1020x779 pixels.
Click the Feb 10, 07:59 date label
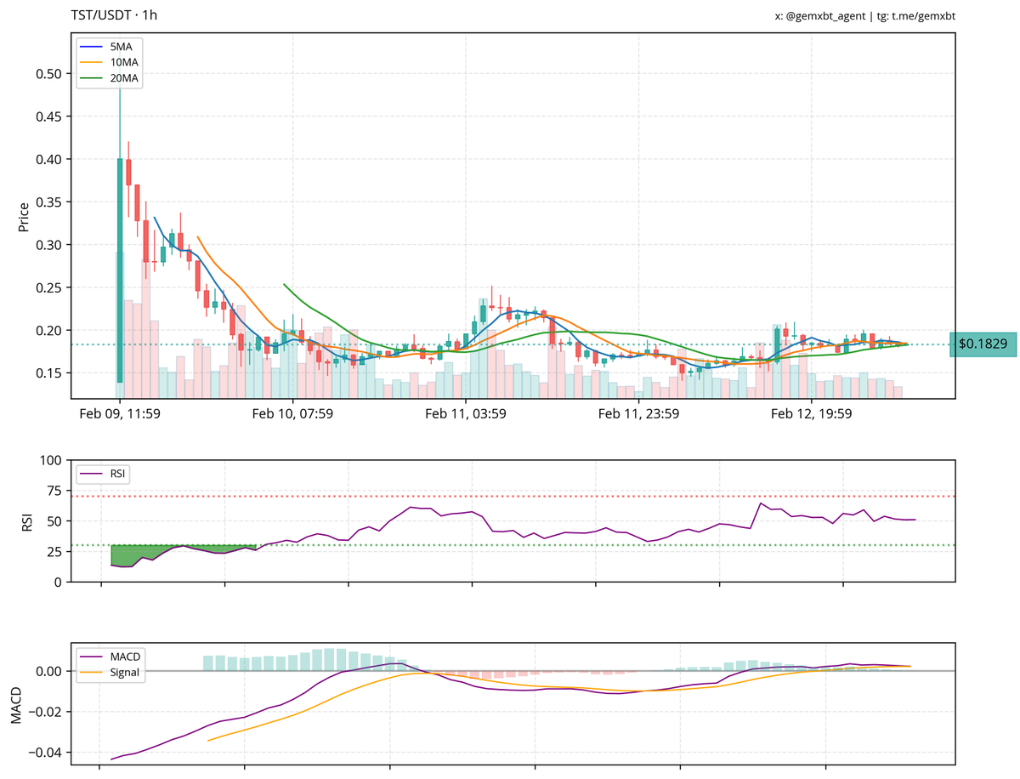[x=293, y=414]
